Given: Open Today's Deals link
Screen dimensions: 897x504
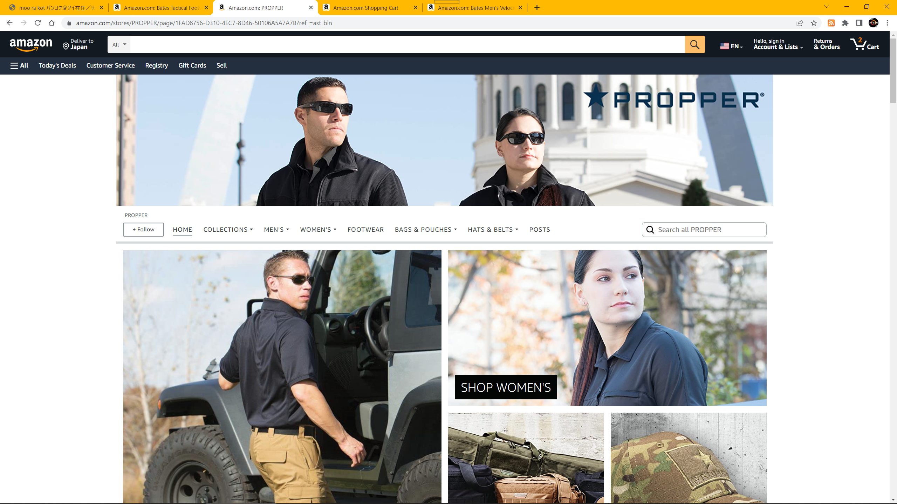Looking at the screenshot, I should click(x=57, y=65).
